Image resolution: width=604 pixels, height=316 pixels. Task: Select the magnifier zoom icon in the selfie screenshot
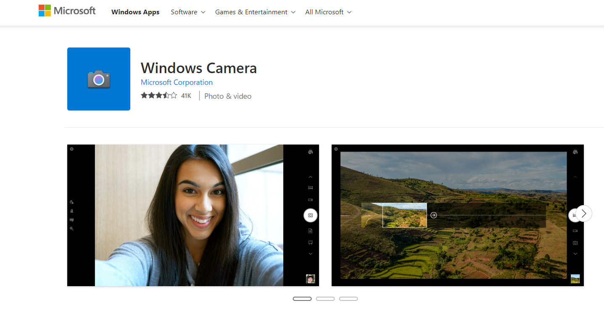point(72,229)
